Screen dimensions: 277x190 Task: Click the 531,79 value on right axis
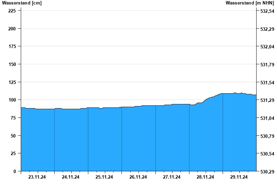pos(267,65)
